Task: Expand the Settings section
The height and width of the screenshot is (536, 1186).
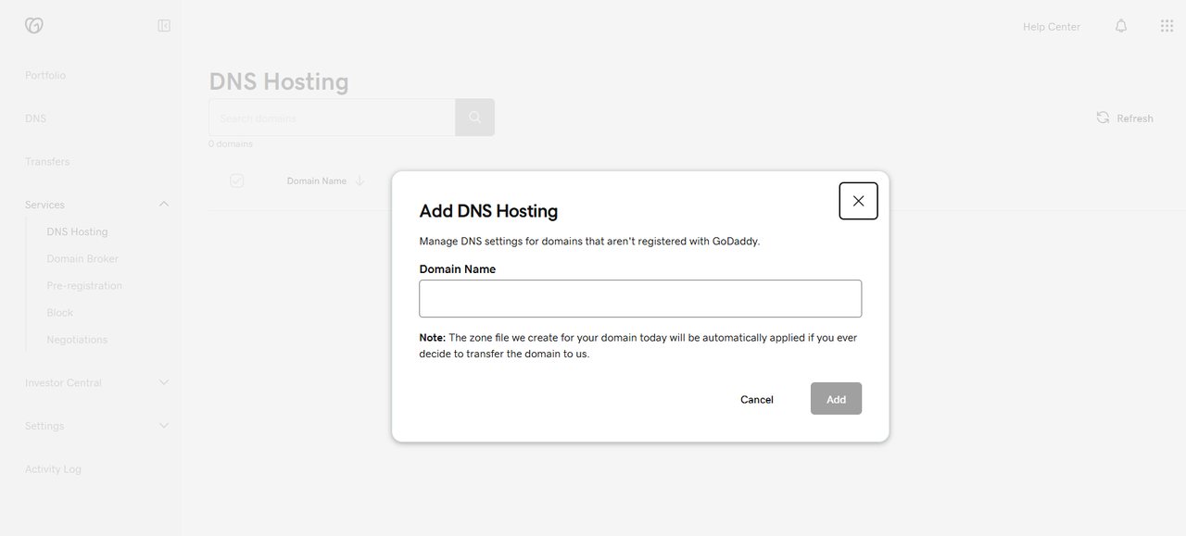Action: pyautogui.click(x=164, y=426)
